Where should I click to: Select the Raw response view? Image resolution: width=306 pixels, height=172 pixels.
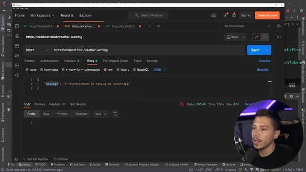click(x=46, y=114)
